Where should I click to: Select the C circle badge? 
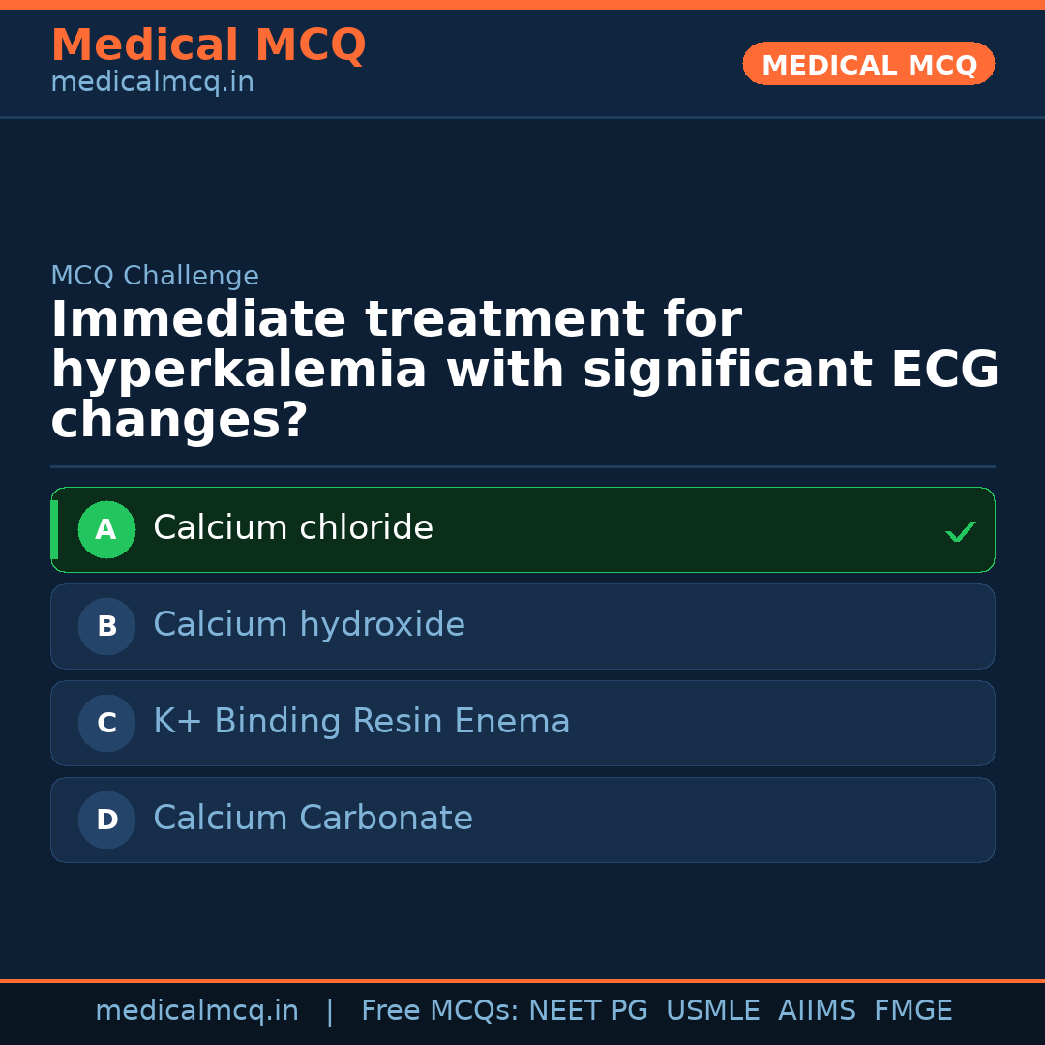pyautogui.click(x=106, y=723)
